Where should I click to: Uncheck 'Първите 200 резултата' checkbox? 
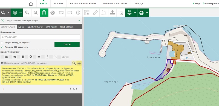pyautogui.click(x=2, y=47)
